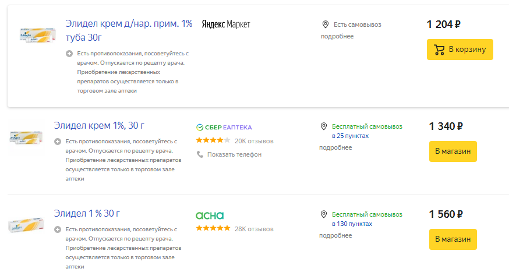Open the 20K отзывов reviews
The image size is (509, 279).
(254, 141)
